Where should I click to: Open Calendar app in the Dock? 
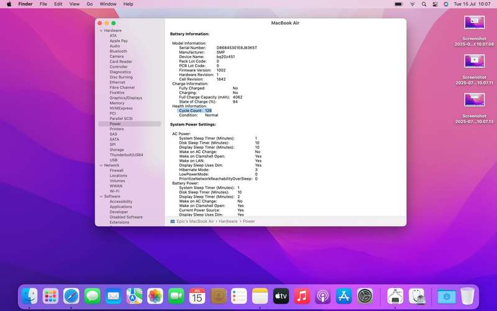[x=197, y=297]
